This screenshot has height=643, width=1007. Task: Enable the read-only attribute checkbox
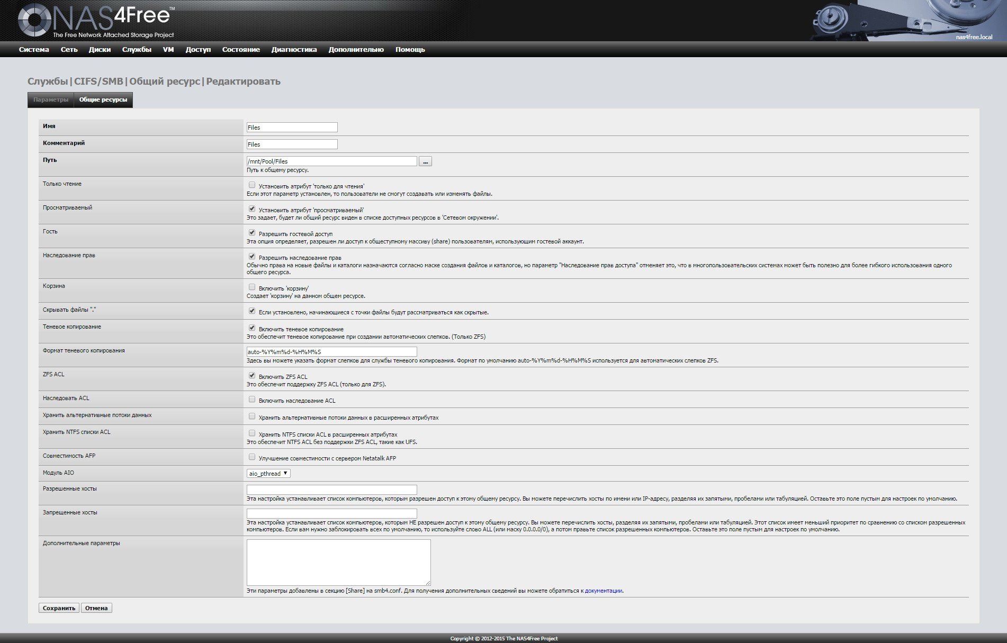(252, 185)
